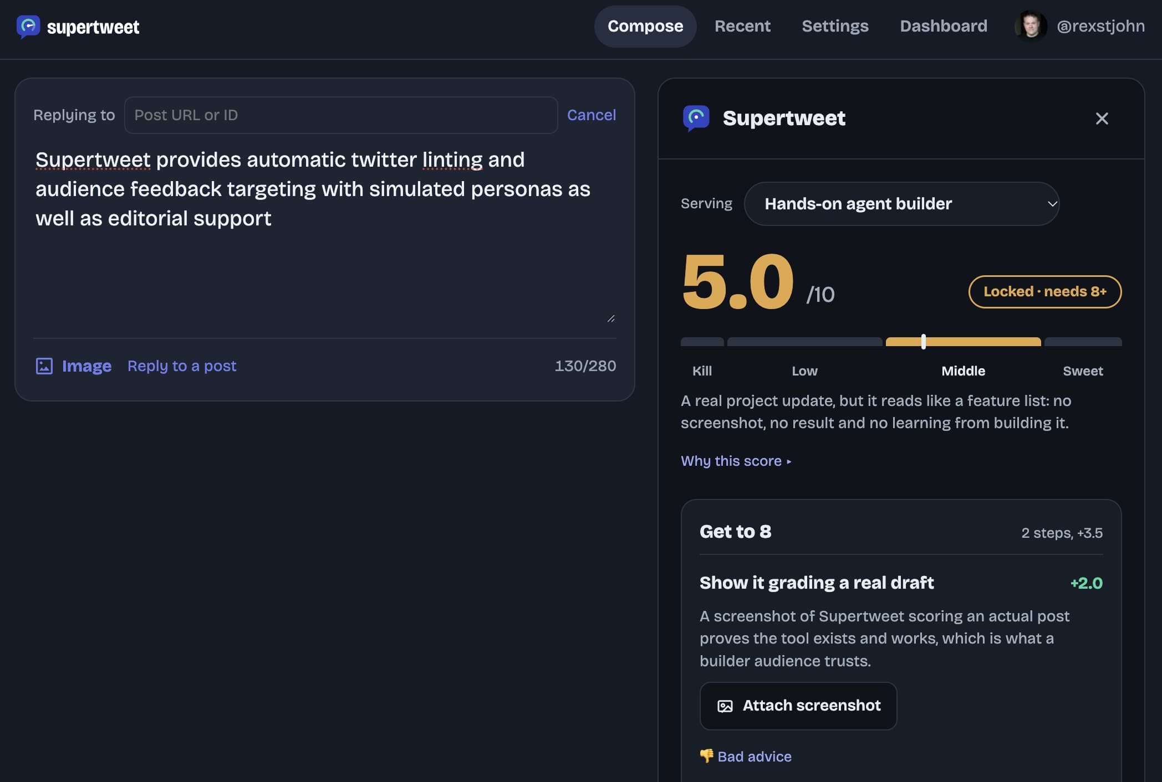Click the Middle label under score bar
The height and width of the screenshot is (782, 1162).
pos(963,371)
